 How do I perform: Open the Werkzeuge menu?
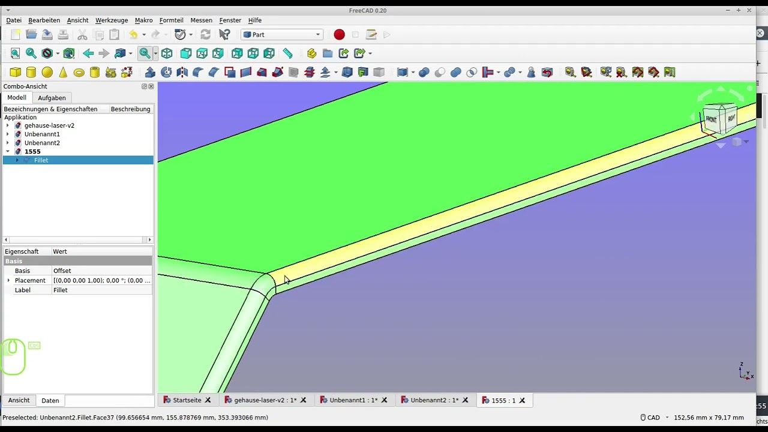click(x=112, y=20)
